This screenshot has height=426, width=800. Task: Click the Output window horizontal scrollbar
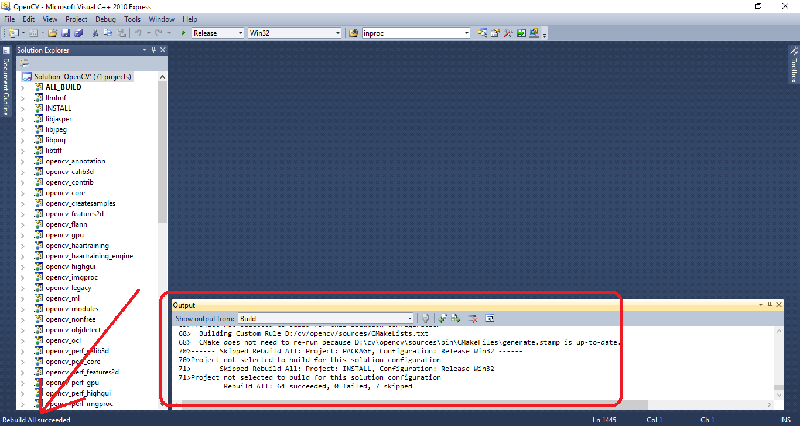point(414,404)
